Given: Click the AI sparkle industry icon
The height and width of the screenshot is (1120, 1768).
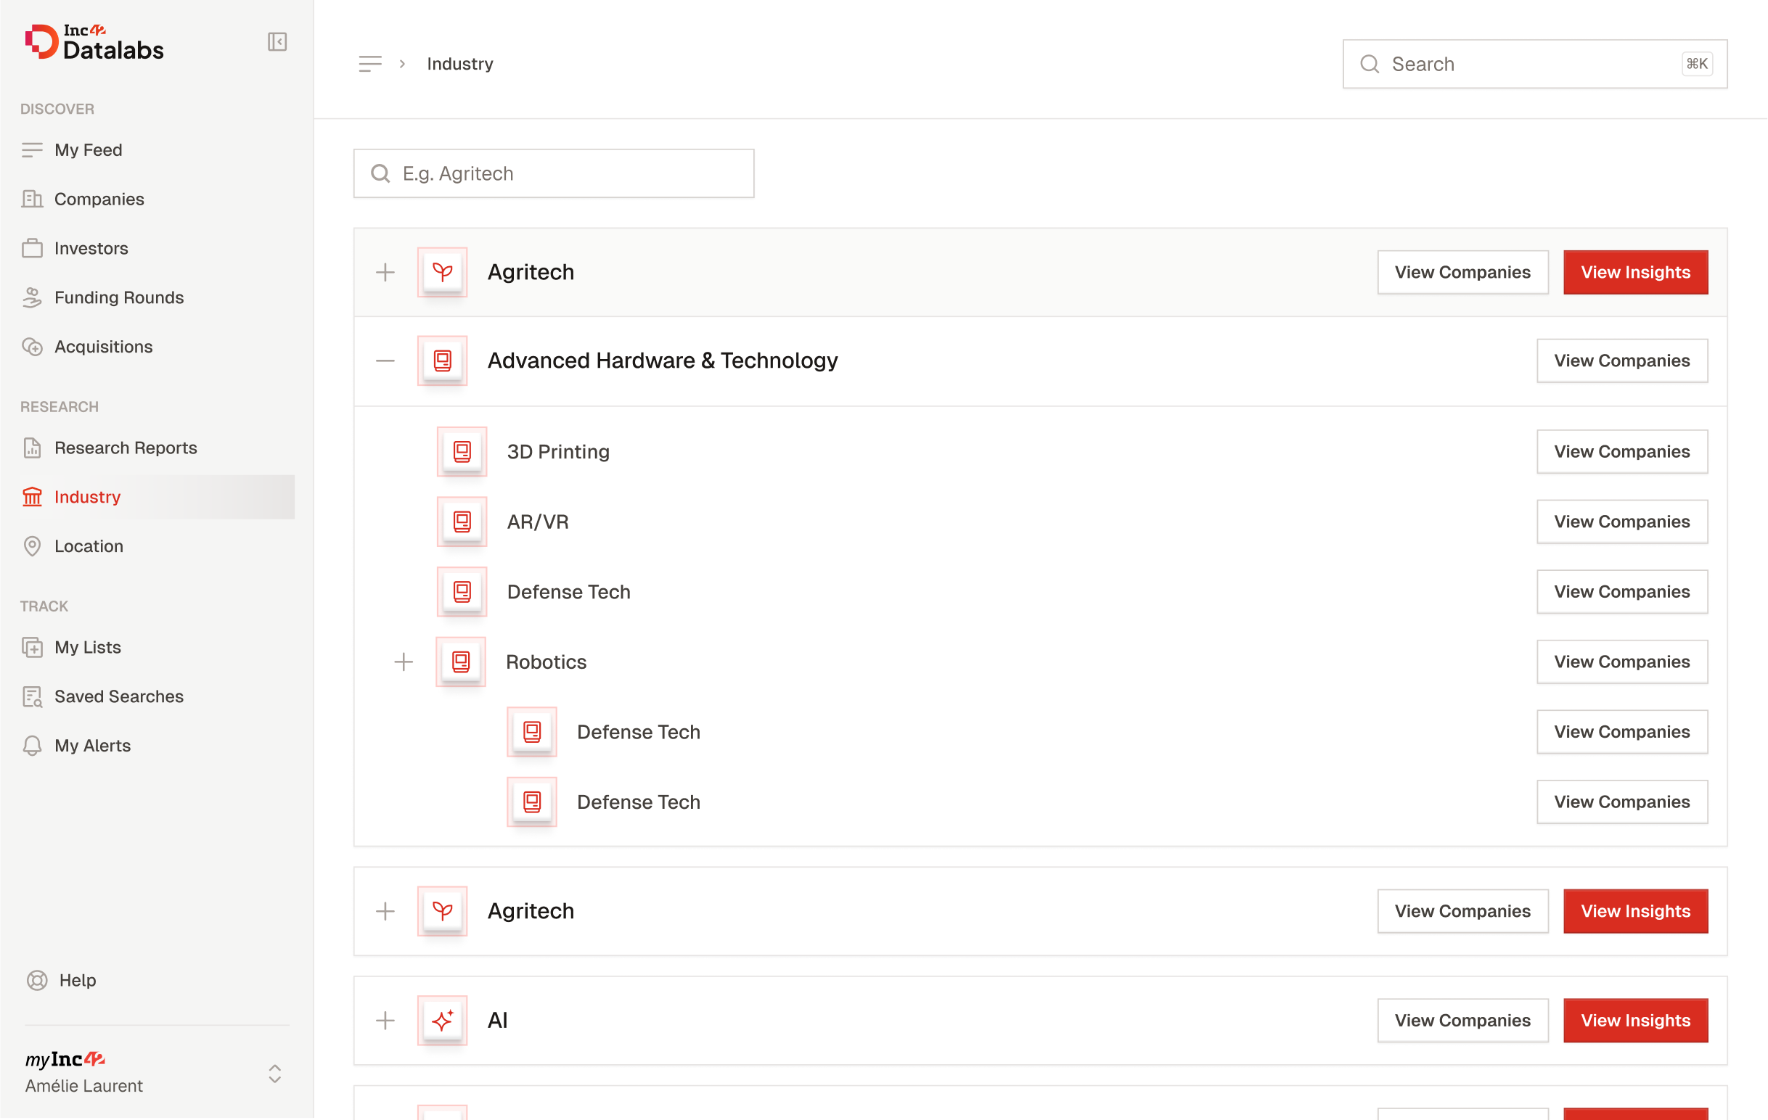Looking at the screenshot, I should tap(442, 1020).
